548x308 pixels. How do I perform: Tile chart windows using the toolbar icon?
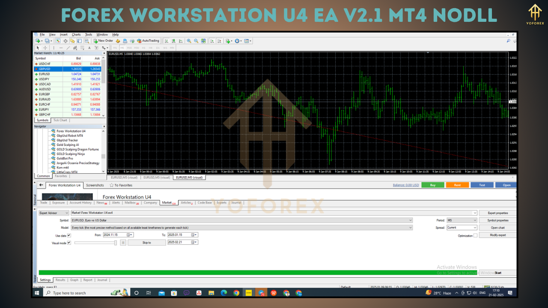click(x=203, y=40)
